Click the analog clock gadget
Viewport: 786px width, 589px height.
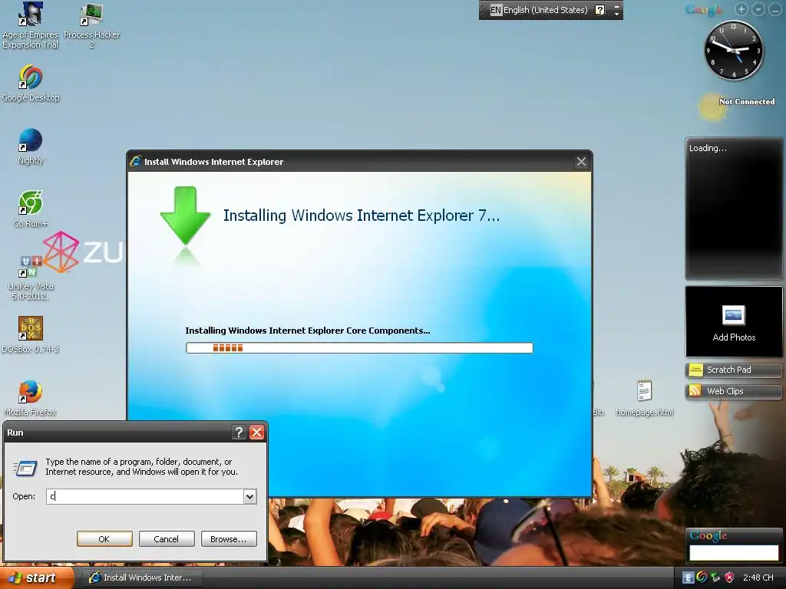(734, 50)
